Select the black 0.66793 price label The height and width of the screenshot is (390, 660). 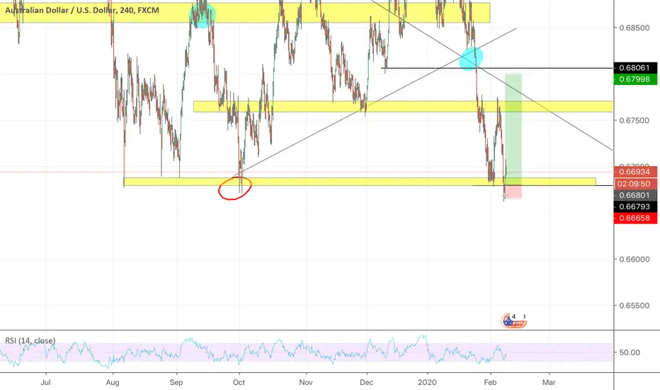pyautogui.click(x=635, y=206)
